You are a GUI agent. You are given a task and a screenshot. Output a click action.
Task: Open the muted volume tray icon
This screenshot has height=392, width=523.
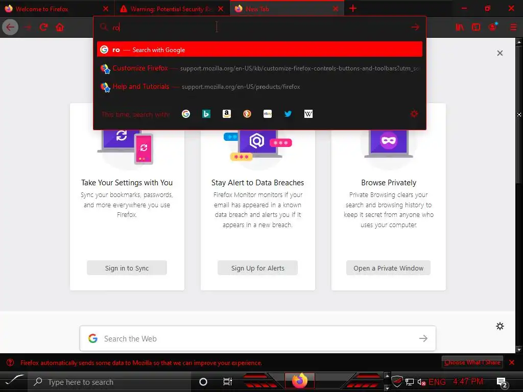click(421, 382)
